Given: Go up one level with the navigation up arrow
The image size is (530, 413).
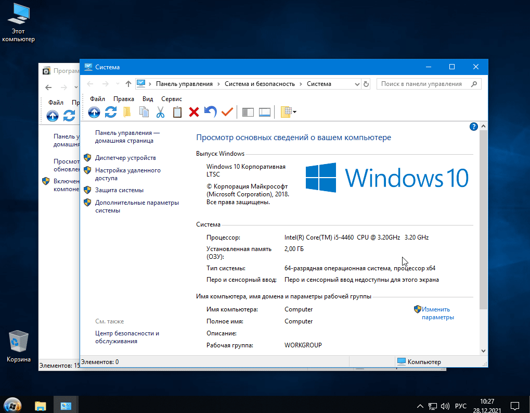Looking at the screenshot, I should pyautogui.click(x=128, y=84).
